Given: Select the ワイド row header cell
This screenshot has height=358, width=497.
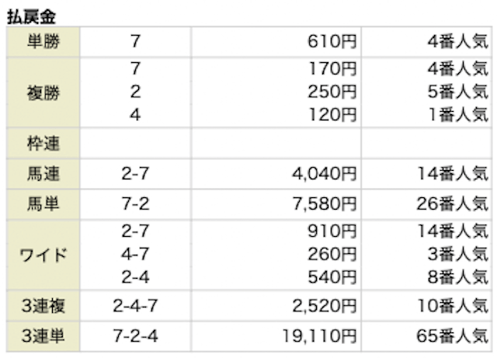Looking at the screenshot, I should point(43,255).
